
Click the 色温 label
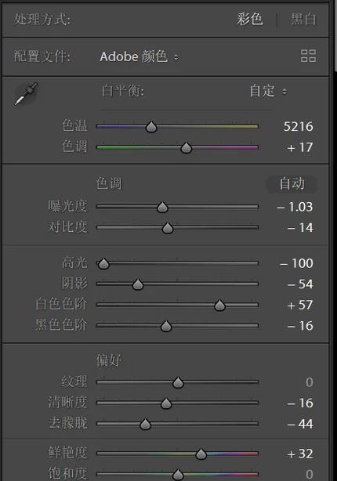(x=74, y=126)
